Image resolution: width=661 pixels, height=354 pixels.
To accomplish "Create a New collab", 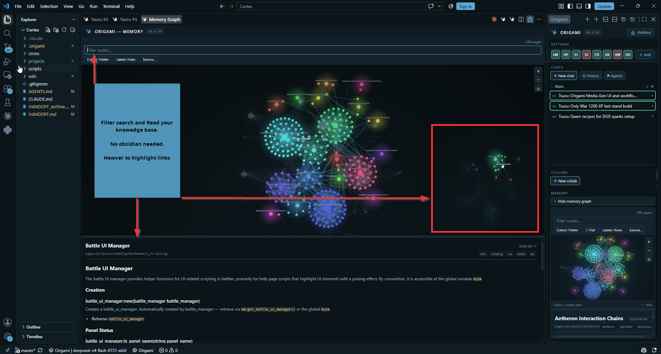I will pyautogui.click(x=565, y=181).
